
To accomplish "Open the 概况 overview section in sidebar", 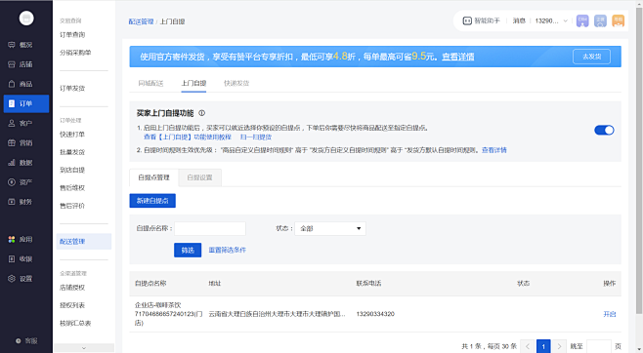I will pos(21,45).
